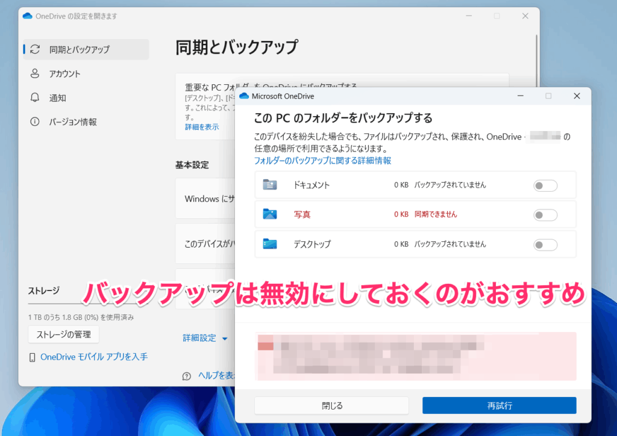Click the 写真 folder icon

(270, 214)
